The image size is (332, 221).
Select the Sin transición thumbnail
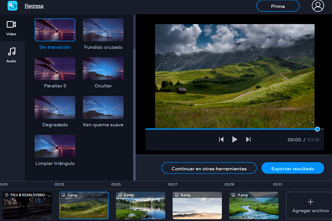pos(55,30)
